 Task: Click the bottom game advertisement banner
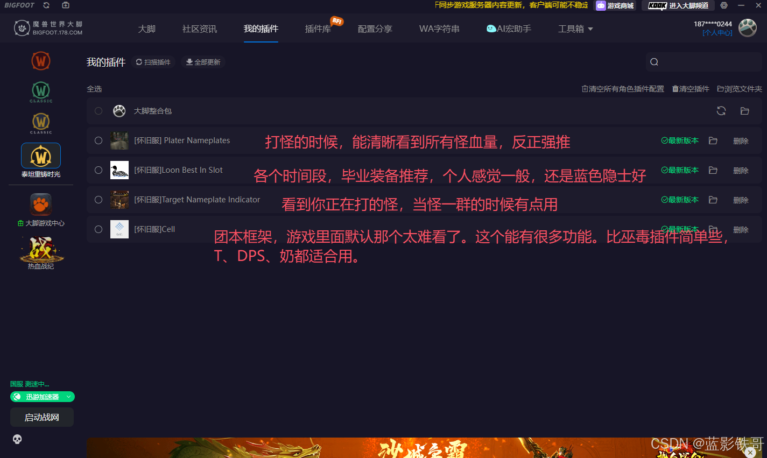[425, 448]
